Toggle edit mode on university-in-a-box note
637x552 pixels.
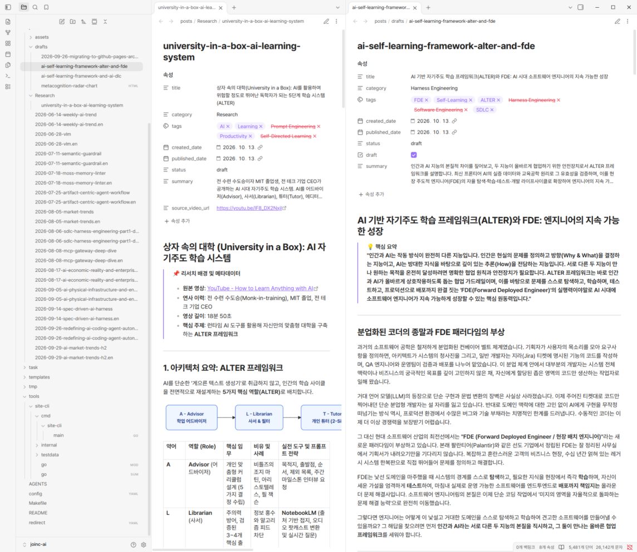326,22
